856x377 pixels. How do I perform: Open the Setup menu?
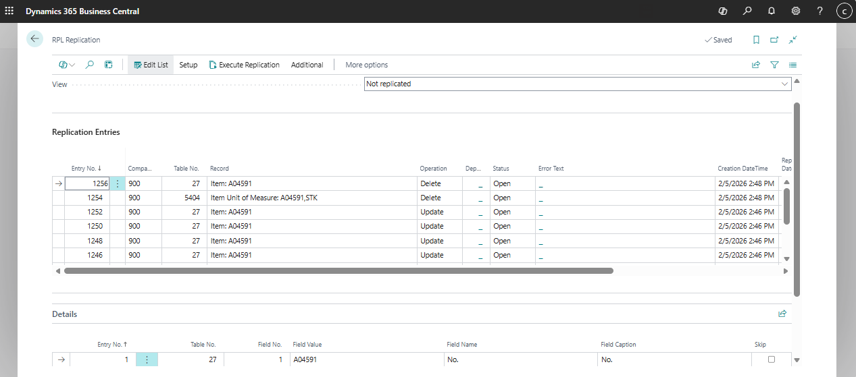point(188,65)
